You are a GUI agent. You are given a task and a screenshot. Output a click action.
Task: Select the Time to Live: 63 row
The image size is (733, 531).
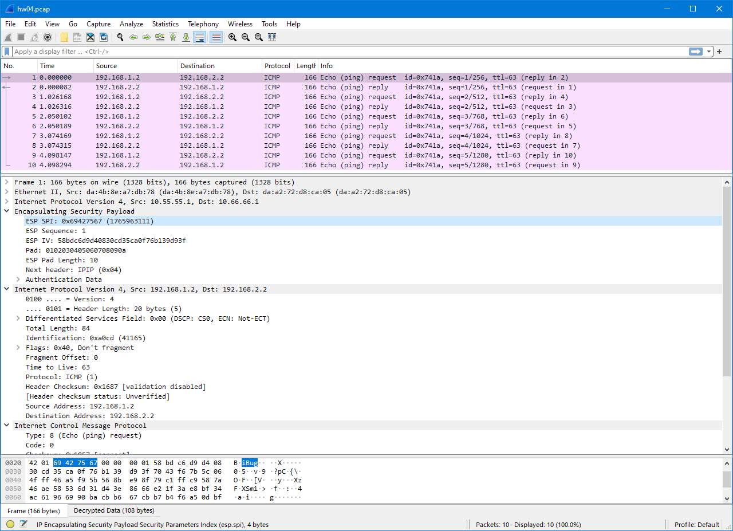pyautogui.click(x=362, y=367)
